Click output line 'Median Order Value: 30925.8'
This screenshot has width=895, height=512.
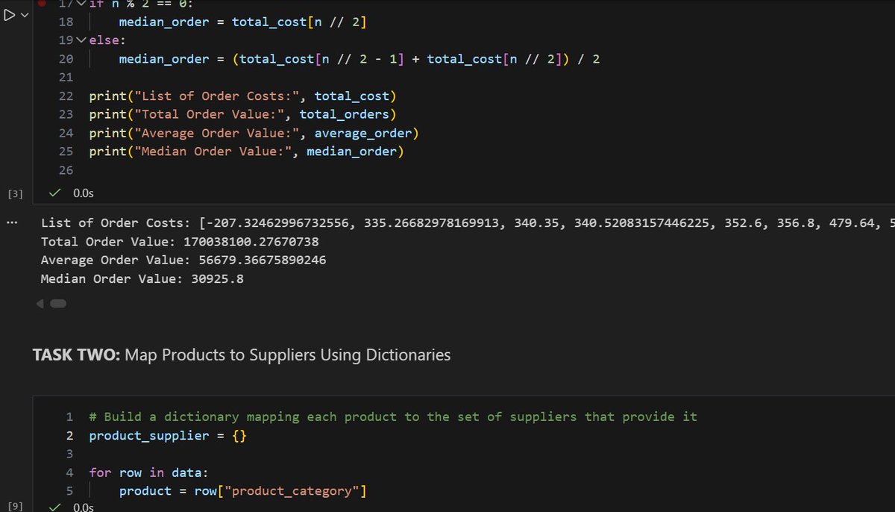142,279
